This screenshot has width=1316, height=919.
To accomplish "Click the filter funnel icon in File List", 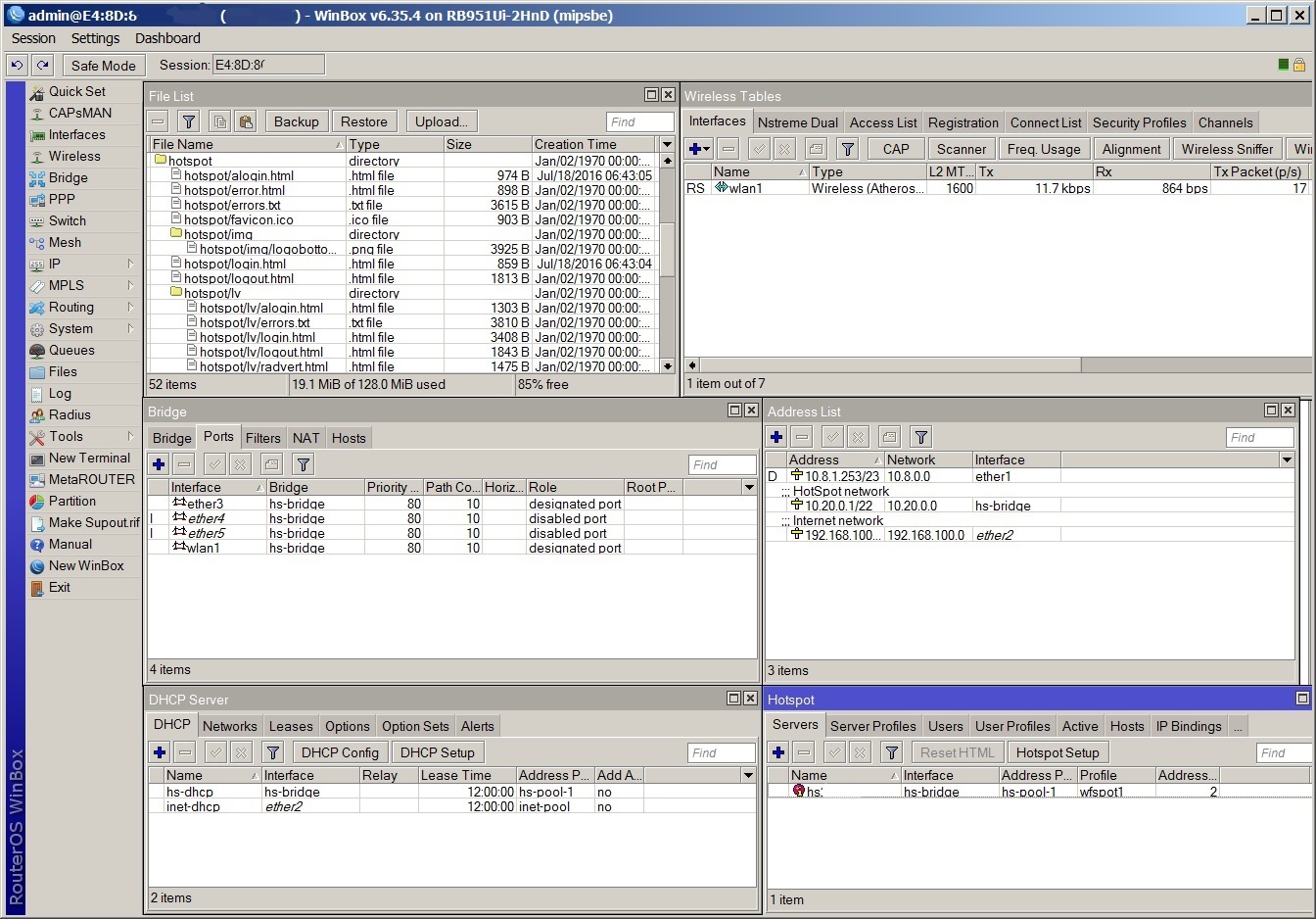I will click(x=189, y=121).
